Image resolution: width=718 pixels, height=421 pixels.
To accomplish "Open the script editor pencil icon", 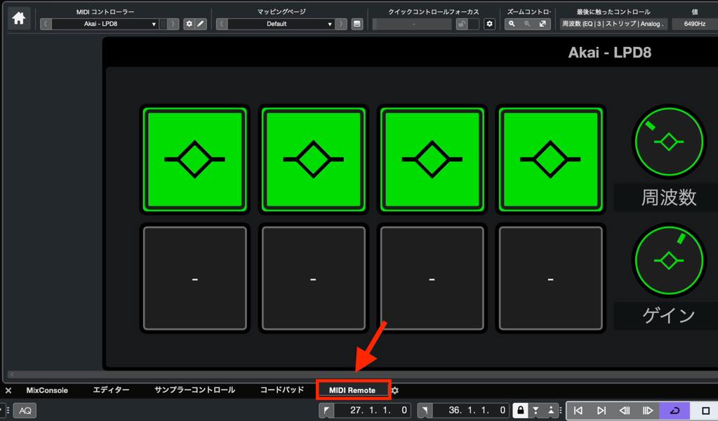I will click(201, 24).
